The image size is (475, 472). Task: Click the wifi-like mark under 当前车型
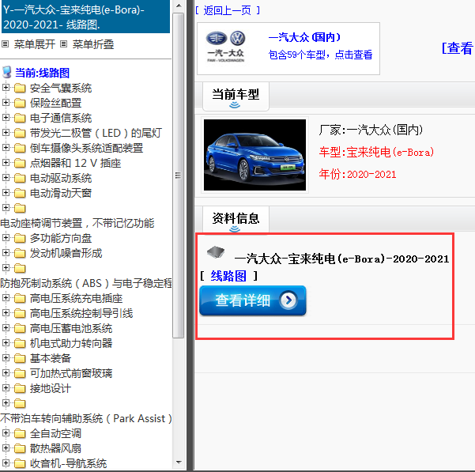[x=235, y=105]
